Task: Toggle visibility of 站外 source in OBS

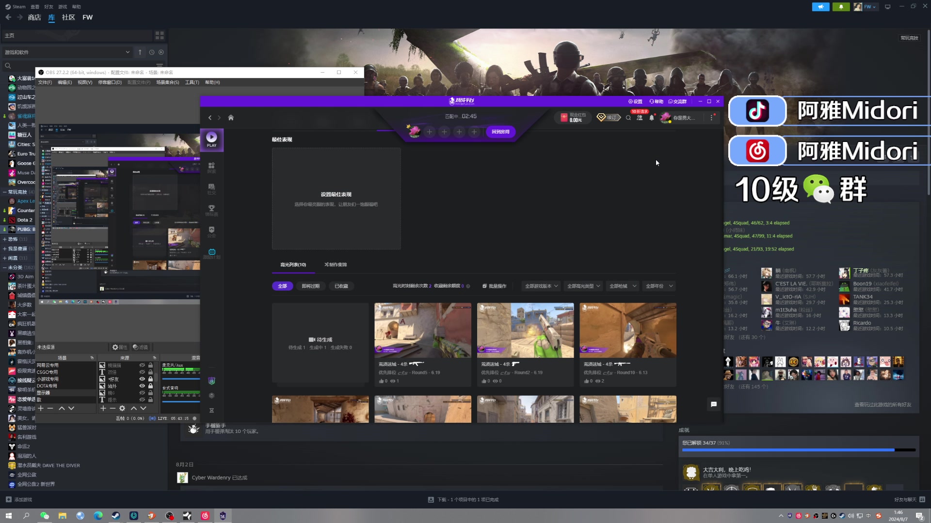Action: [x=142, y=386]
